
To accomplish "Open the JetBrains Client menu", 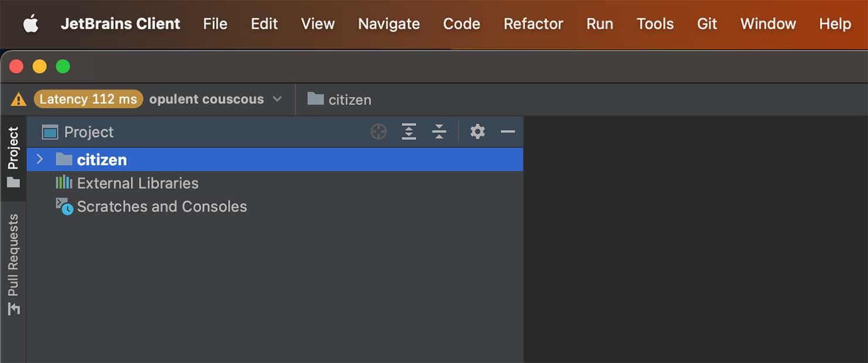I will [120, 24].
